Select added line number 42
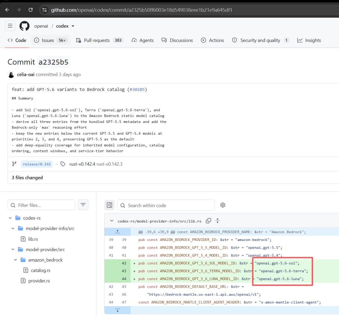Viewport: 339px width, 316px height. (124, 263)
